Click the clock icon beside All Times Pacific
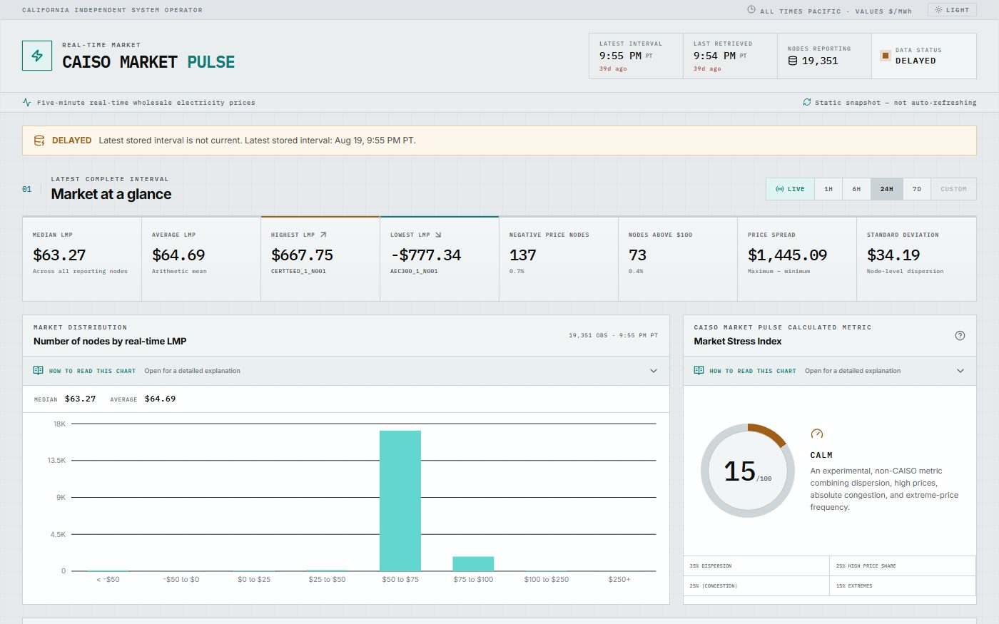The width and height of the screenshot is (999, 624). click(751, 10)
